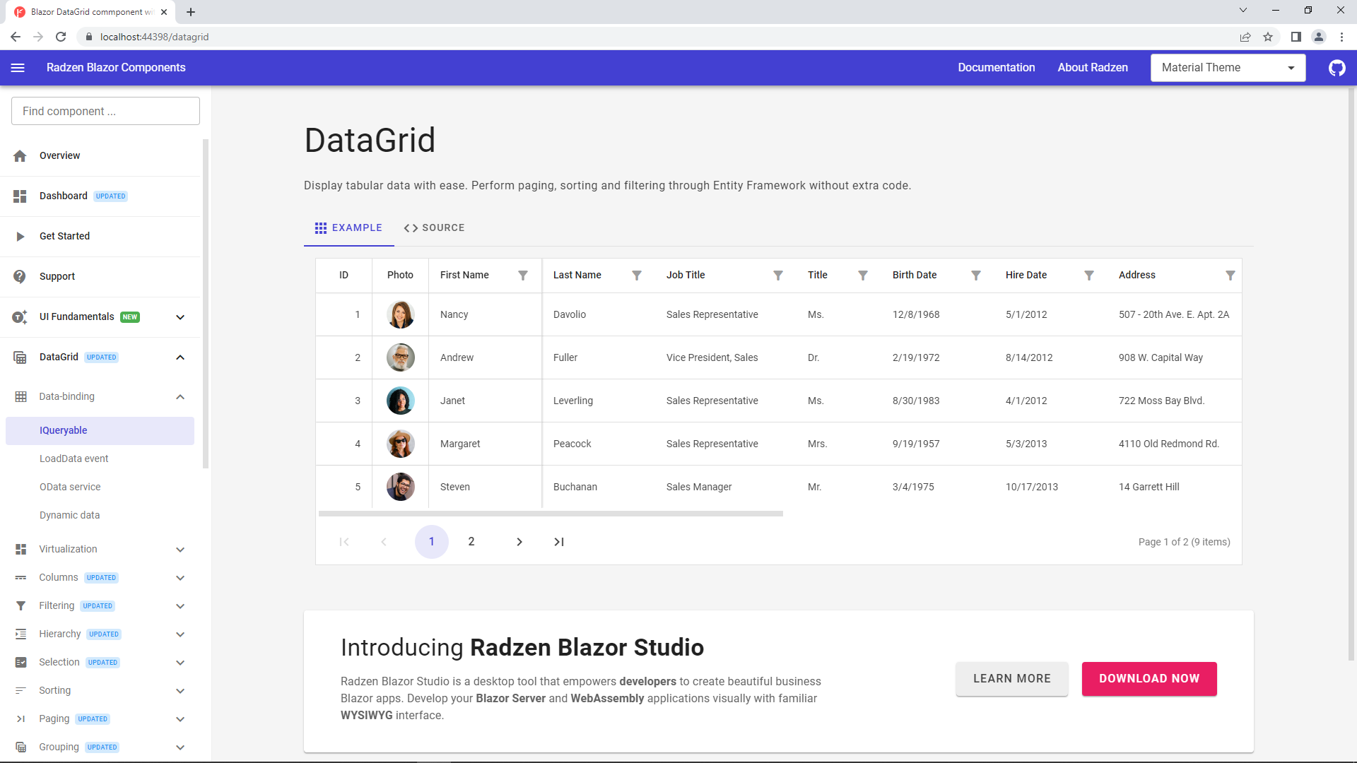The width and height of the screenshot is (1357, 763).
Task: Expand the Filtering sidebar group
Action: click(x=180, y=606)
